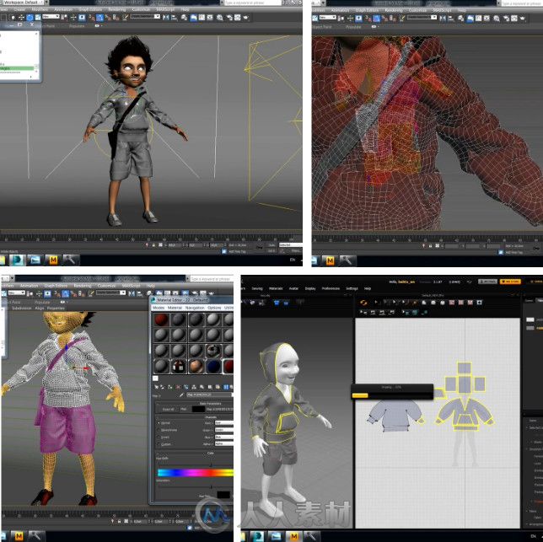The height and width of the screenshot is (542, 543).
Task: Open Render Setup in top-left 3ds Max toolbar
Action: tap(228, 18)
